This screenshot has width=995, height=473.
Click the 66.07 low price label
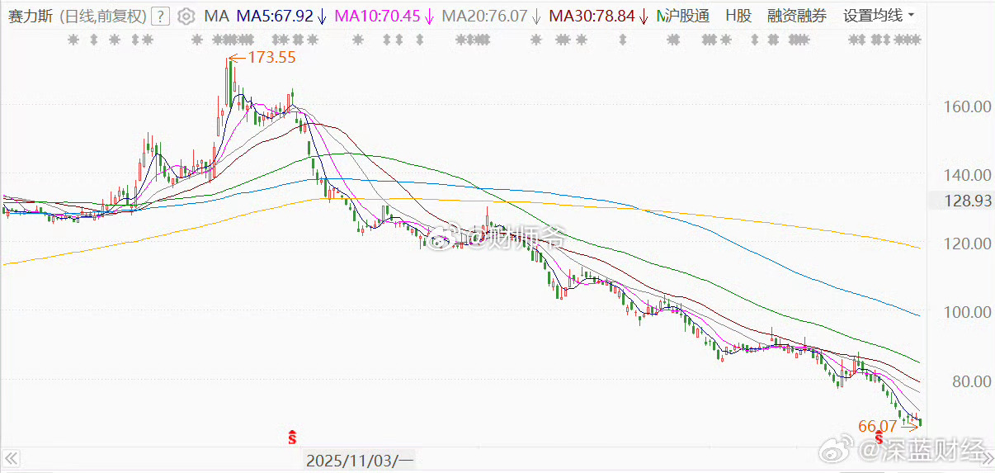point(877,427)
